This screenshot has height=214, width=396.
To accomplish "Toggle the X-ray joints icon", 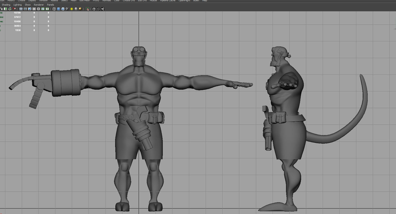I will pos(103,9).
